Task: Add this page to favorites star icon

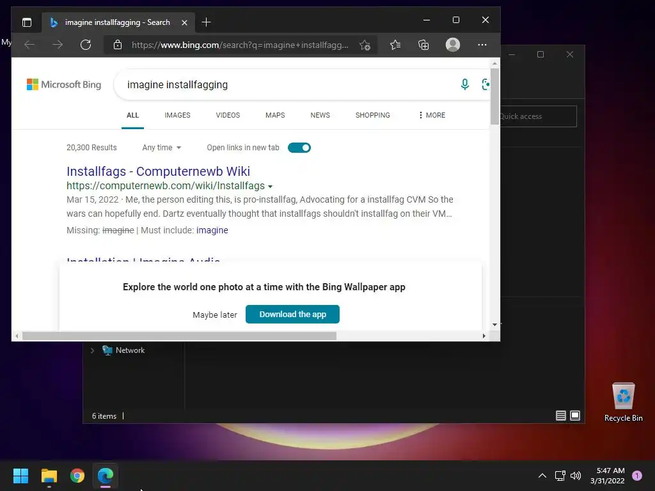Action: pos(365,45)
